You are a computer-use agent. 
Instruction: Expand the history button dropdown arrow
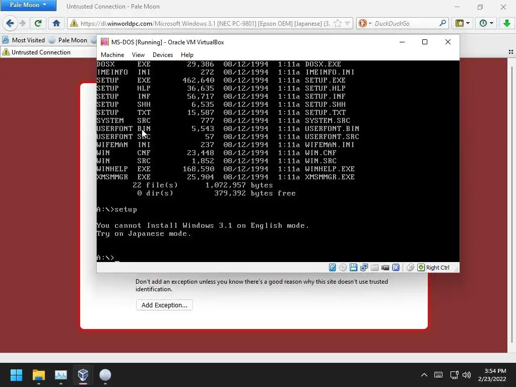click(491, 23)
